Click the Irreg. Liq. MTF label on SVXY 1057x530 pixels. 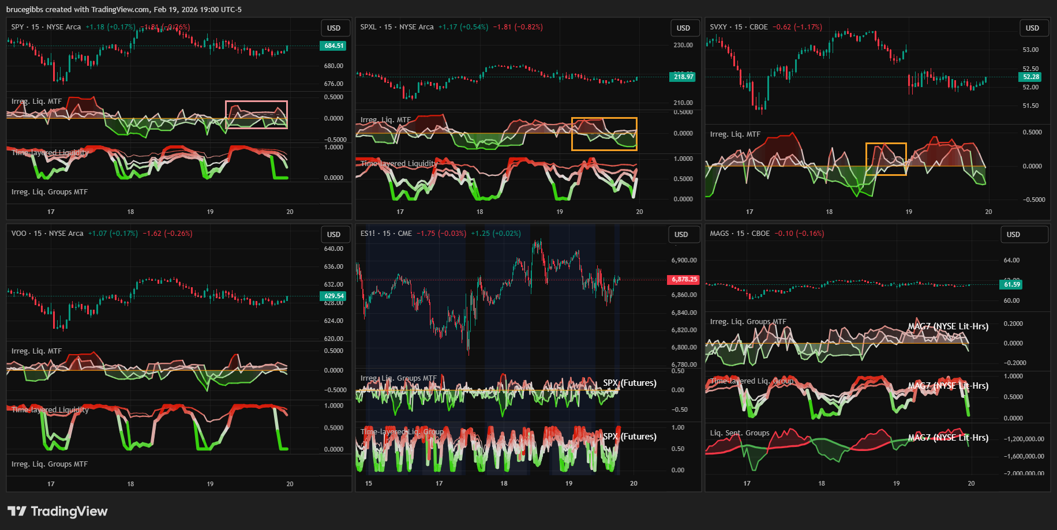click(x=735, y=134)
